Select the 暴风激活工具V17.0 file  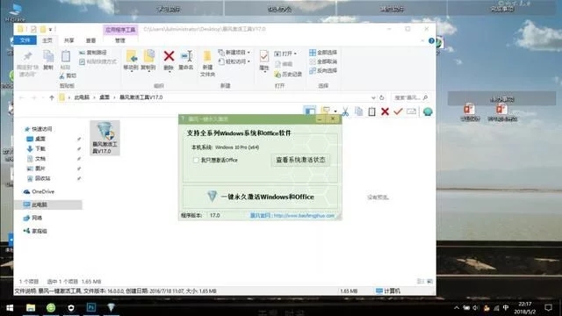(104, 138)
